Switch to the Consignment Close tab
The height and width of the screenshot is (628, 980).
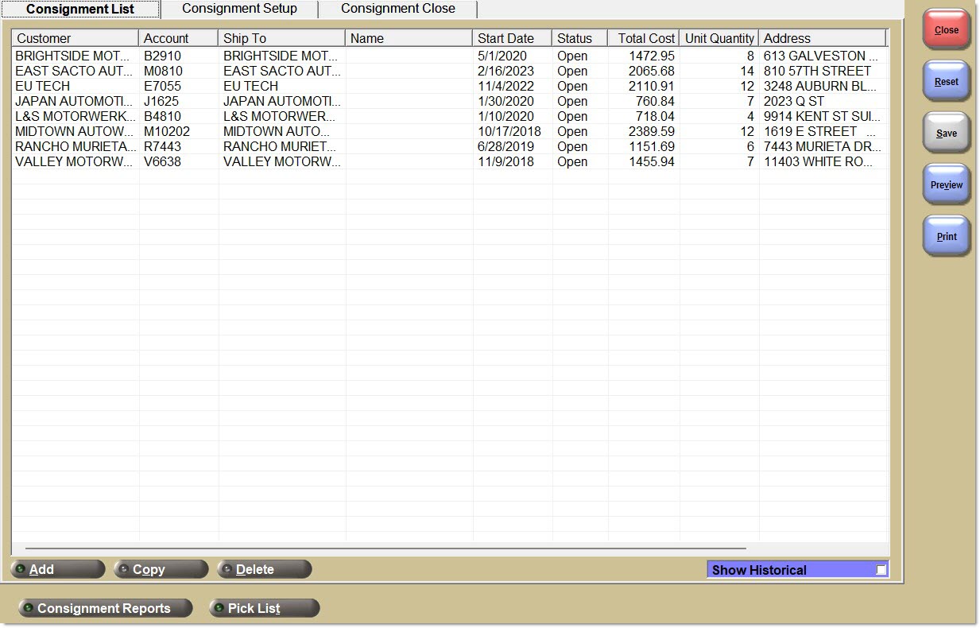point(397,9)
